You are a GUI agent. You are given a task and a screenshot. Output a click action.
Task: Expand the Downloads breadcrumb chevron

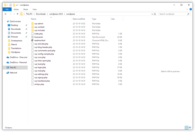pos(47,14)
